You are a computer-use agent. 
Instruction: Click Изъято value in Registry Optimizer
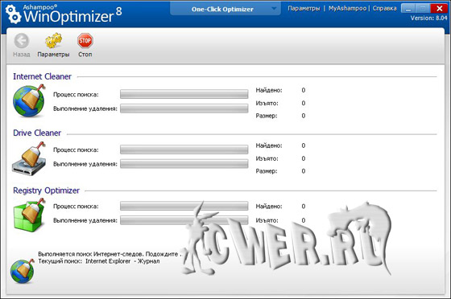coord(304,220)
